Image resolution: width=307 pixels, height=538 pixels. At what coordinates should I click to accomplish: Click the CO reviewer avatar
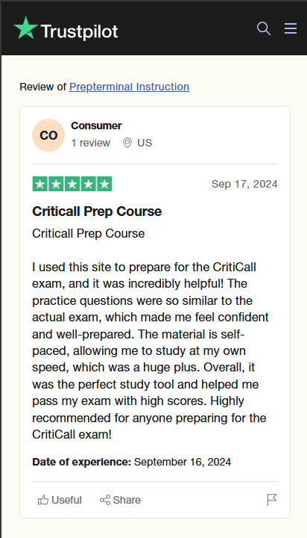[48, 135]
